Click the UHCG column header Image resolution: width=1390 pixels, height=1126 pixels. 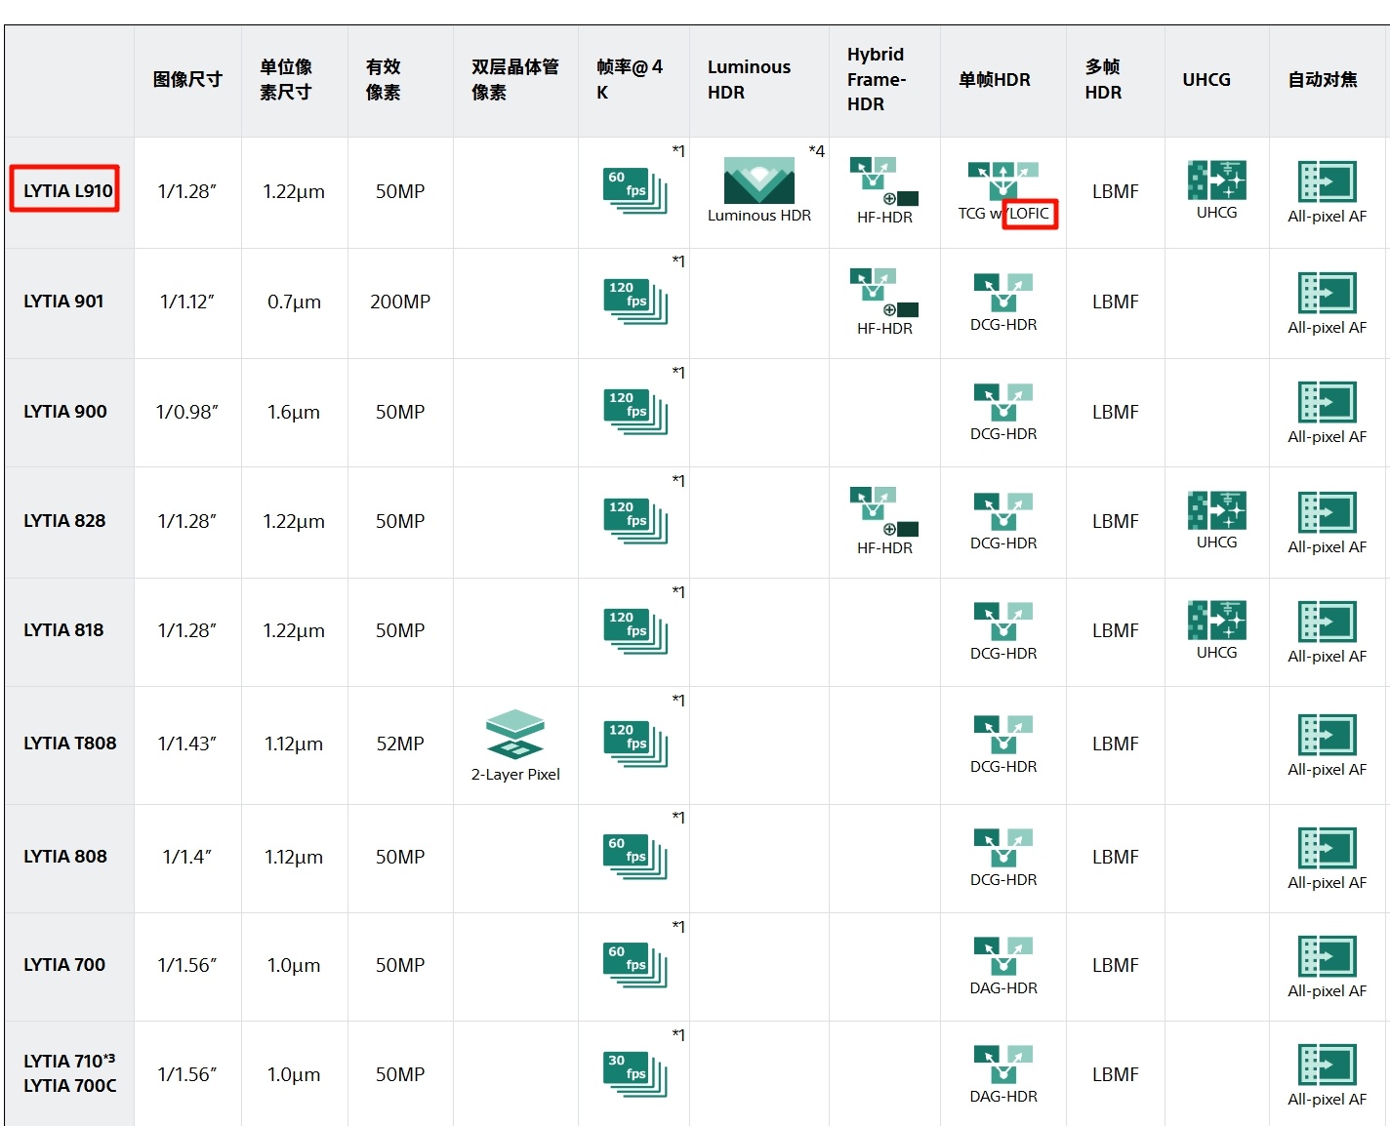tap(1206, 80)
